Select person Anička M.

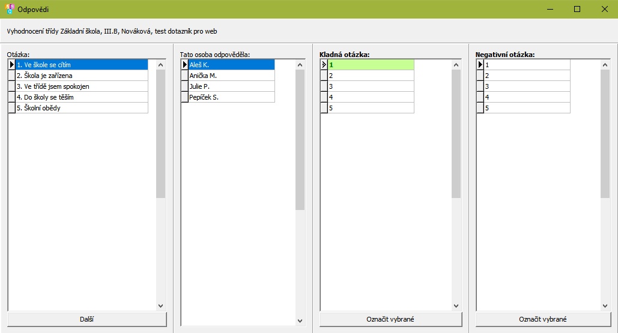tap(231, 76)
